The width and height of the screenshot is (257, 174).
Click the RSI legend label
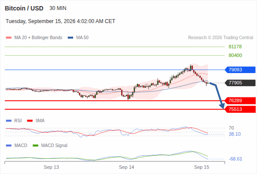coord(18,121)
